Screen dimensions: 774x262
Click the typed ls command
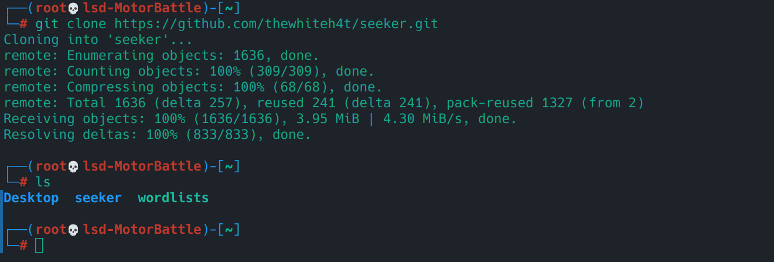click(43, 182)
